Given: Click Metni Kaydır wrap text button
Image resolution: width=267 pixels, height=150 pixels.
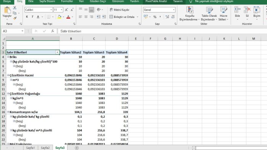Looking at the screenshot, I should (x=119, y=10).
